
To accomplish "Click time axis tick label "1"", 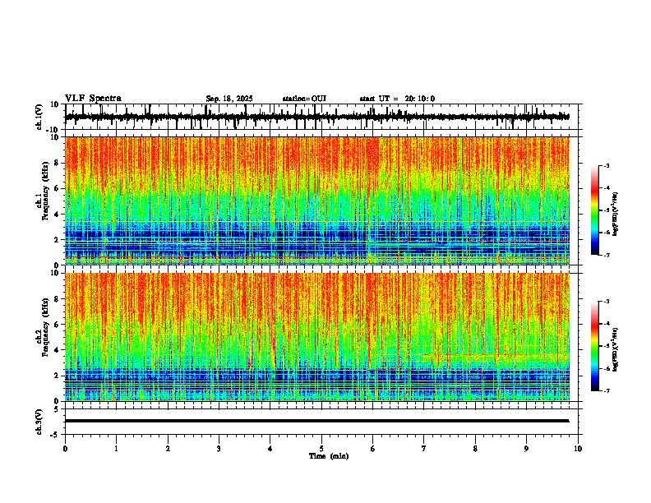I will click(x=116, y=449).
